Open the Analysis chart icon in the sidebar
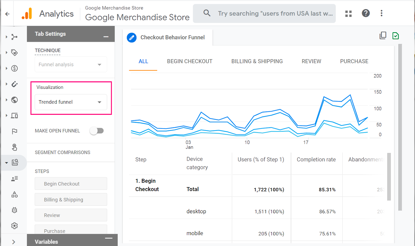Image resolution: width=415 pixels, height=246 pixels. pos(15,163)
